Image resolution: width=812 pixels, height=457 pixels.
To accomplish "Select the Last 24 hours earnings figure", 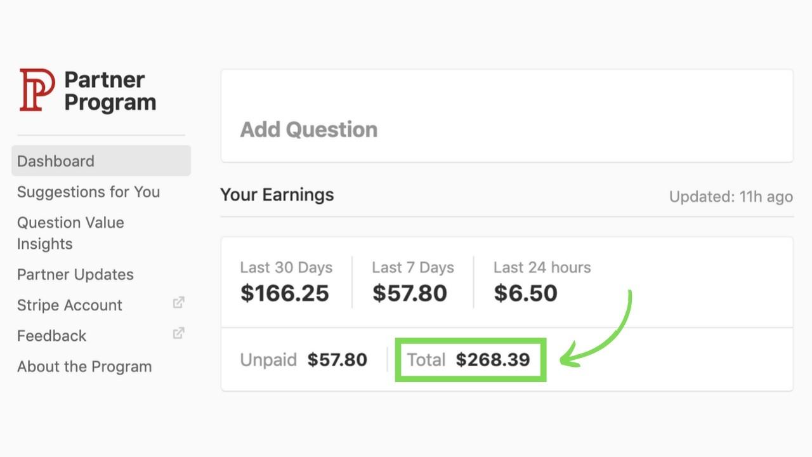I will tap(525, 293).
